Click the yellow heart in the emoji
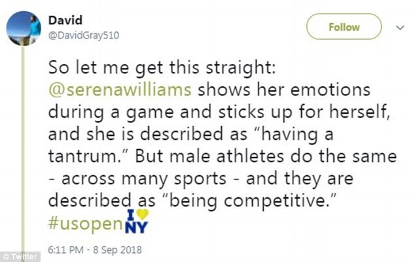Viewport: 415px width, 262px height. coord(142,213)
